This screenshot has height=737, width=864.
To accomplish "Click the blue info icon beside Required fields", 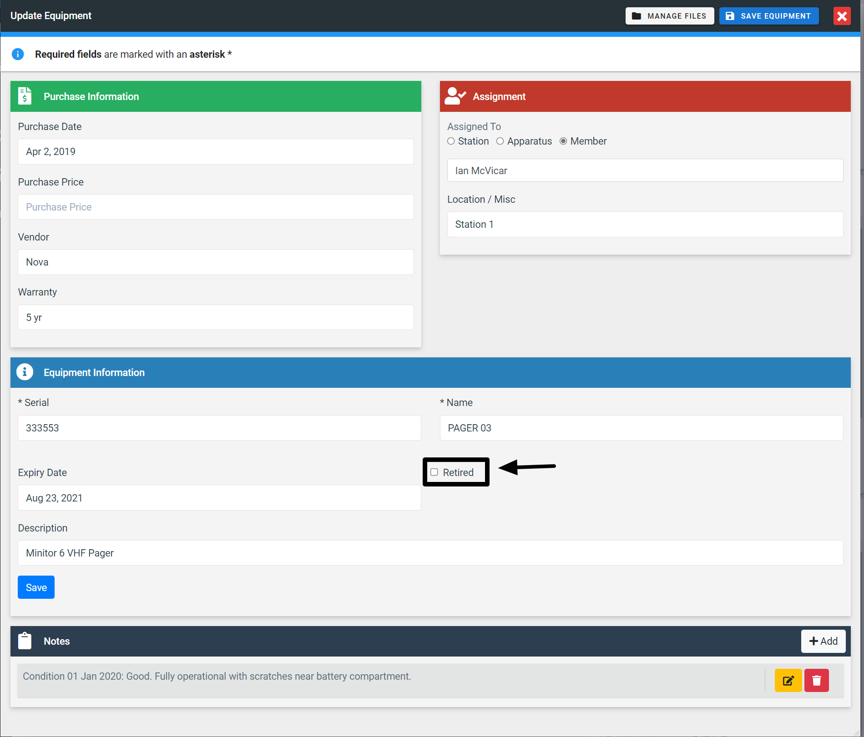I will [x=18, y=54].
